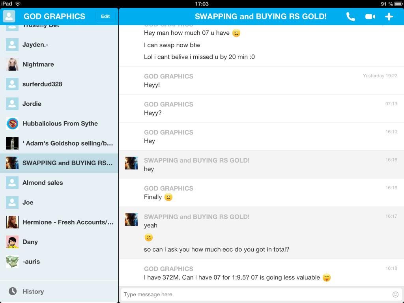The image size is (404, 303).
Task: Tap sender avatar beside the 16:16 "hey" message
Action: pyautogui.click(x=131, y=163)
